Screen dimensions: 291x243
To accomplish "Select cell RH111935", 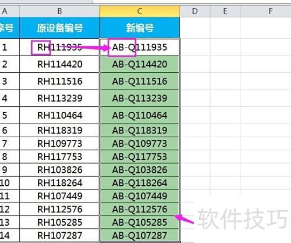I will coord(60,47).
